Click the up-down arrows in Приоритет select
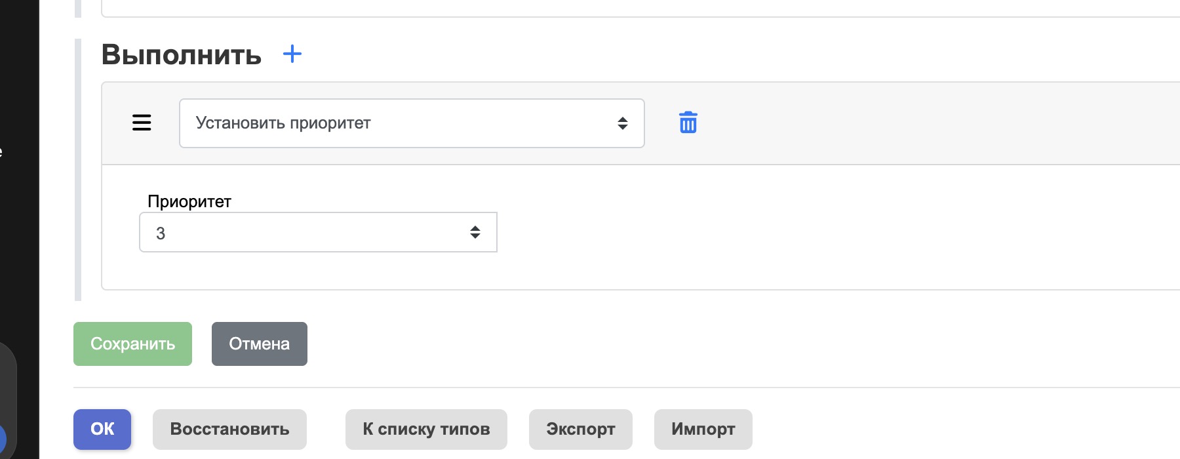 tap(475, 232)
